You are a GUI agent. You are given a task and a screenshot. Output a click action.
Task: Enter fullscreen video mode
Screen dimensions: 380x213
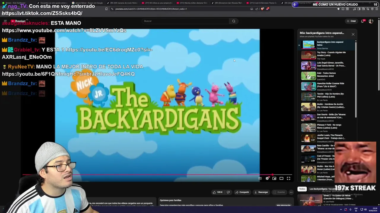coord(289,178)
